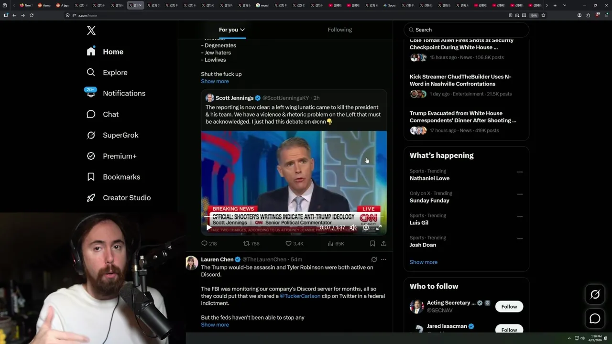Open more options for Josh Doan trend
Screen dimensions: 612x344
click(520, 239)
